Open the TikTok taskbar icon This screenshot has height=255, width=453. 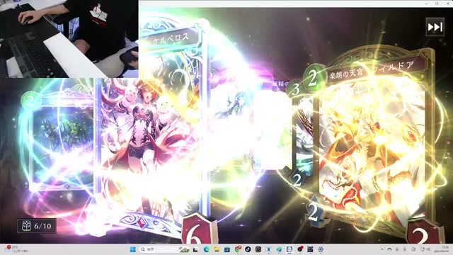point(248,249)
